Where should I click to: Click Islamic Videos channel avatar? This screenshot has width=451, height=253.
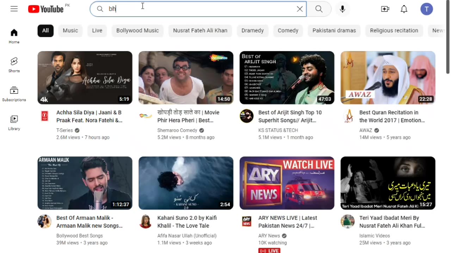347,221
